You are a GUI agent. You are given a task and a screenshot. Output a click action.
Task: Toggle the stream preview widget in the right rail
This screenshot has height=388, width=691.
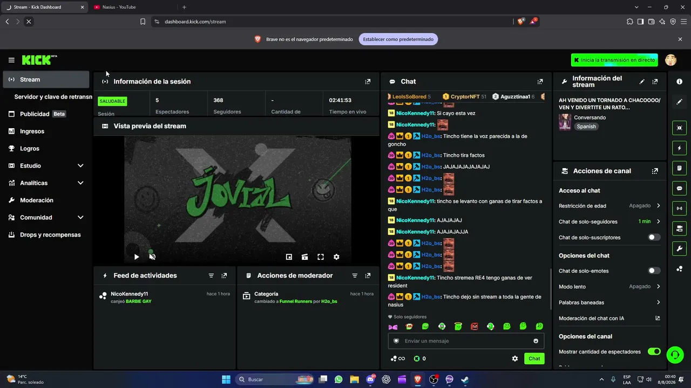pos(679,128)
